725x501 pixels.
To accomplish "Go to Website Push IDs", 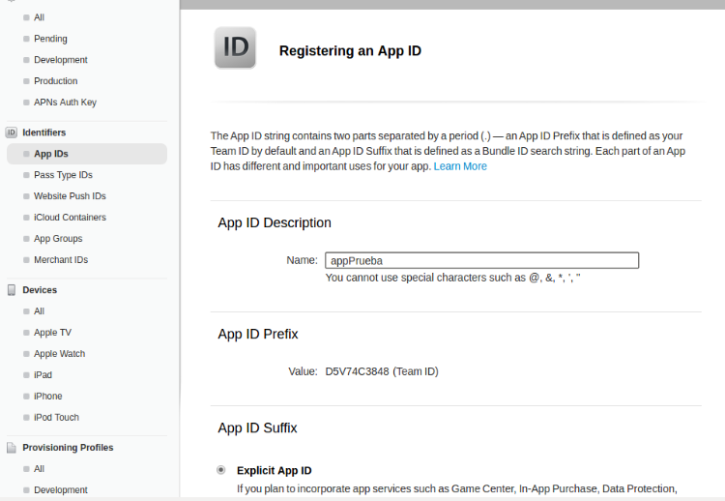I will tap(70, 196).
